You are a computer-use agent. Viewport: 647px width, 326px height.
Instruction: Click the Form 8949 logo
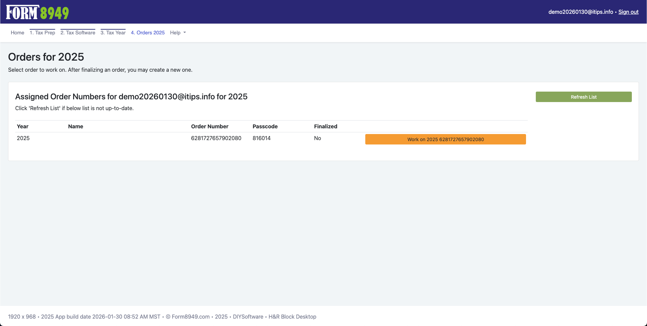pos(37,12)
